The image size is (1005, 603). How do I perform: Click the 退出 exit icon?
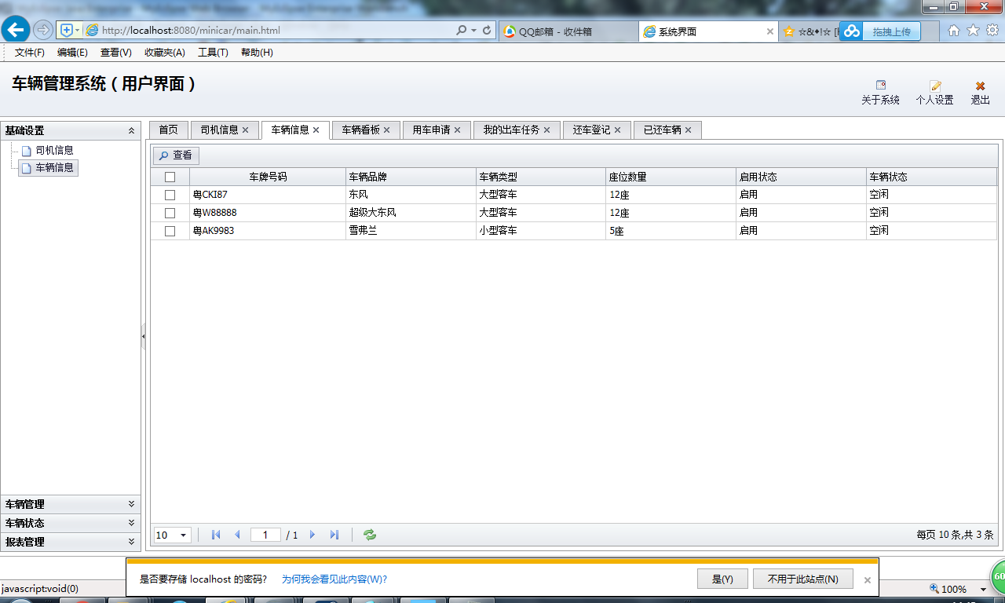click(x=980, y=89)
